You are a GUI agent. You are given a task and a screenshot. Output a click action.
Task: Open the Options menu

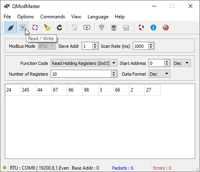25,17
